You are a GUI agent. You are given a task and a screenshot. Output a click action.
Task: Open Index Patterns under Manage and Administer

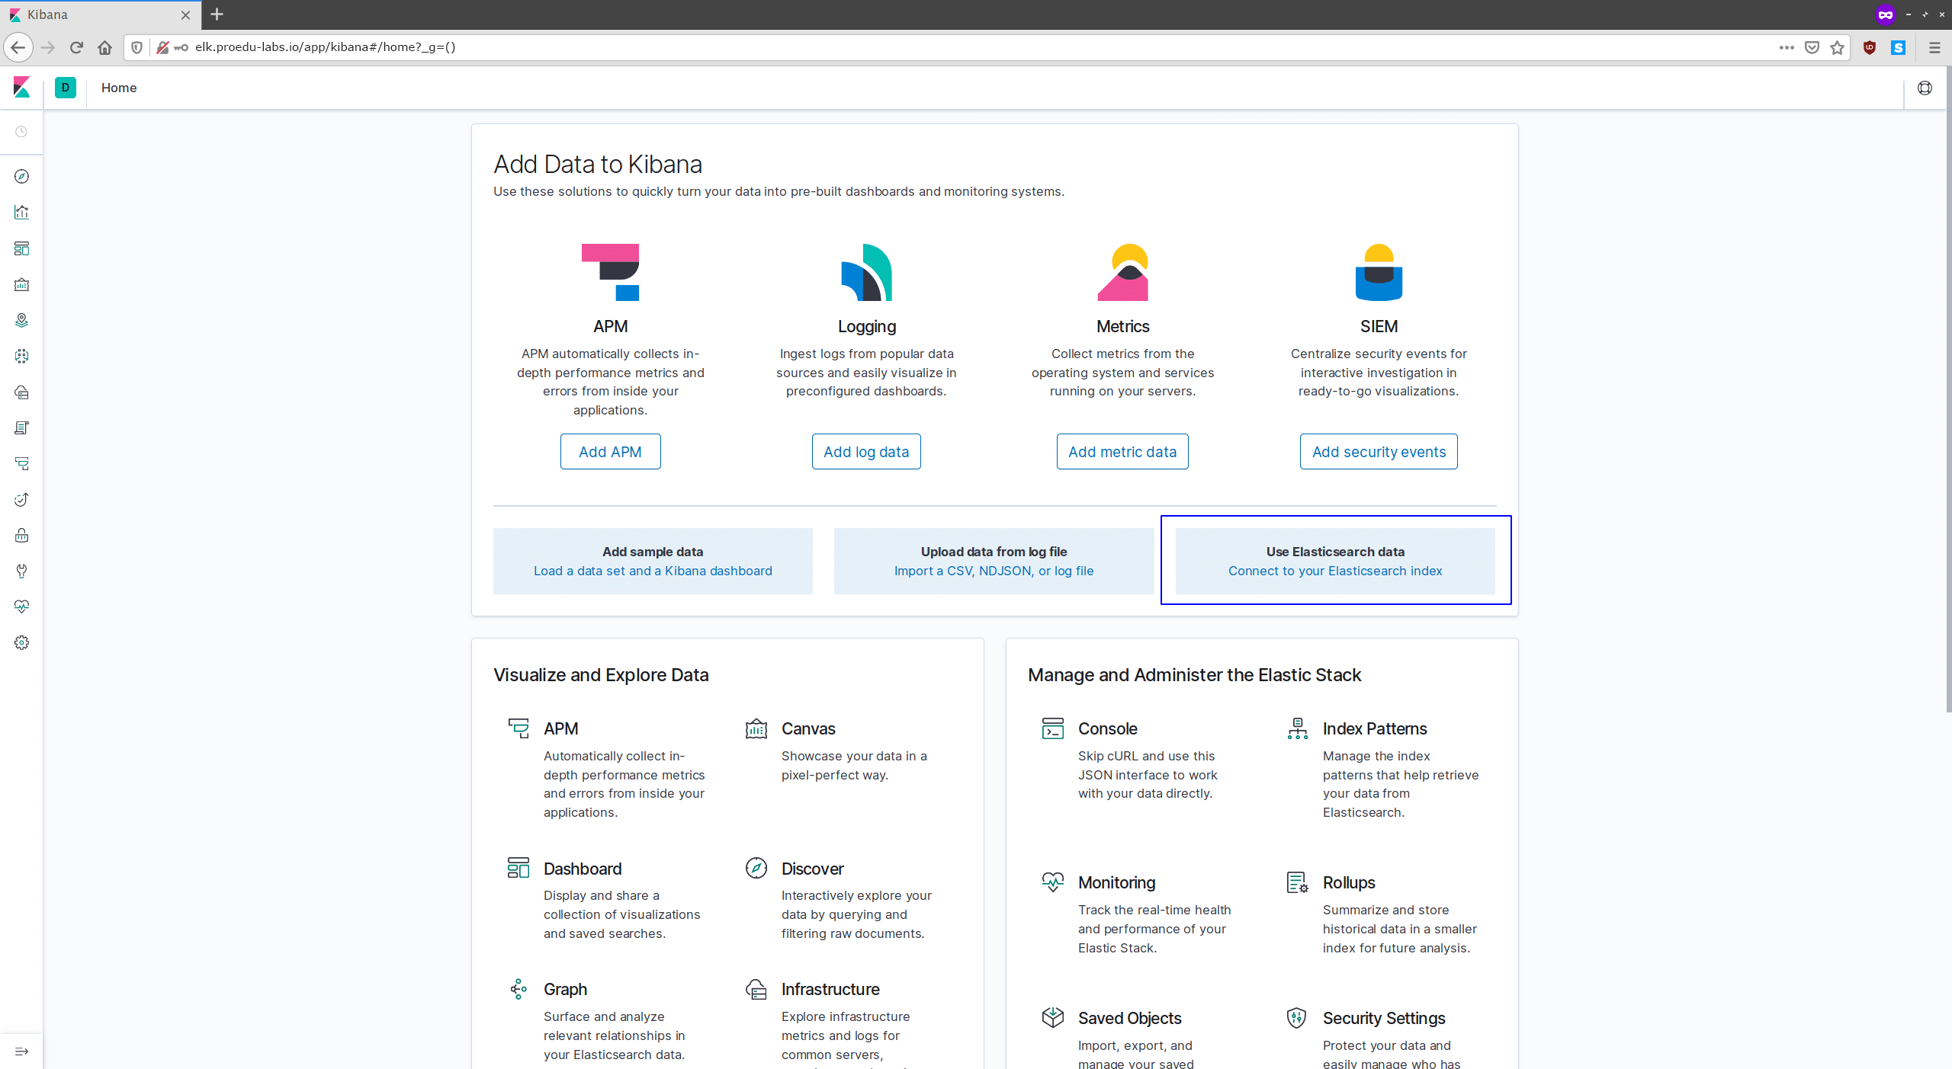1374,728
